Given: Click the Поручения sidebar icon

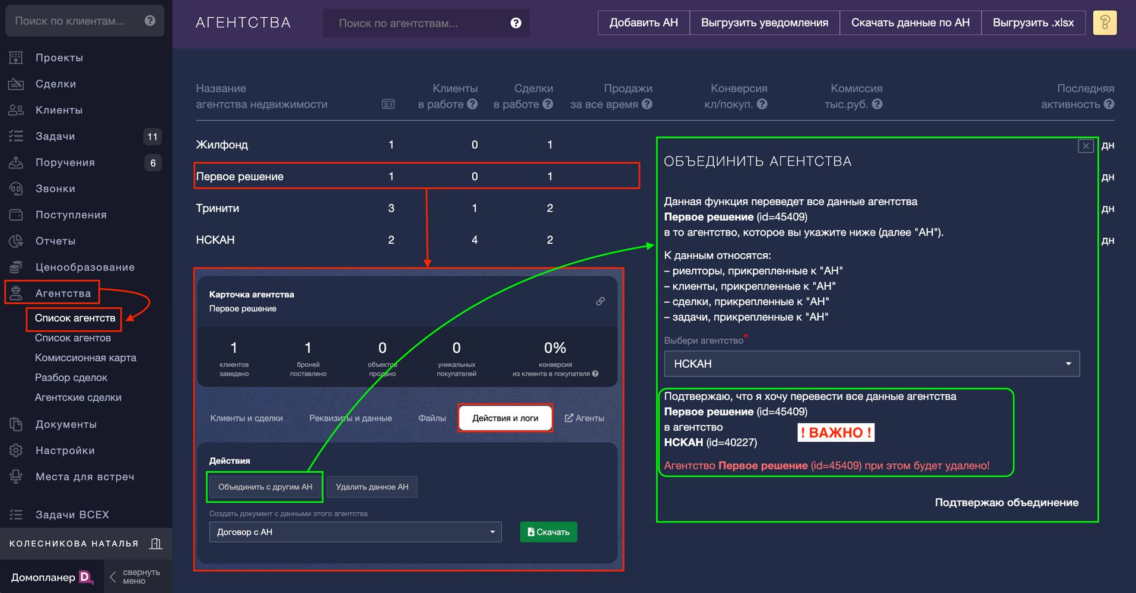Looking at the screenshot, I should pyautogui.click(x=16, y=162).
